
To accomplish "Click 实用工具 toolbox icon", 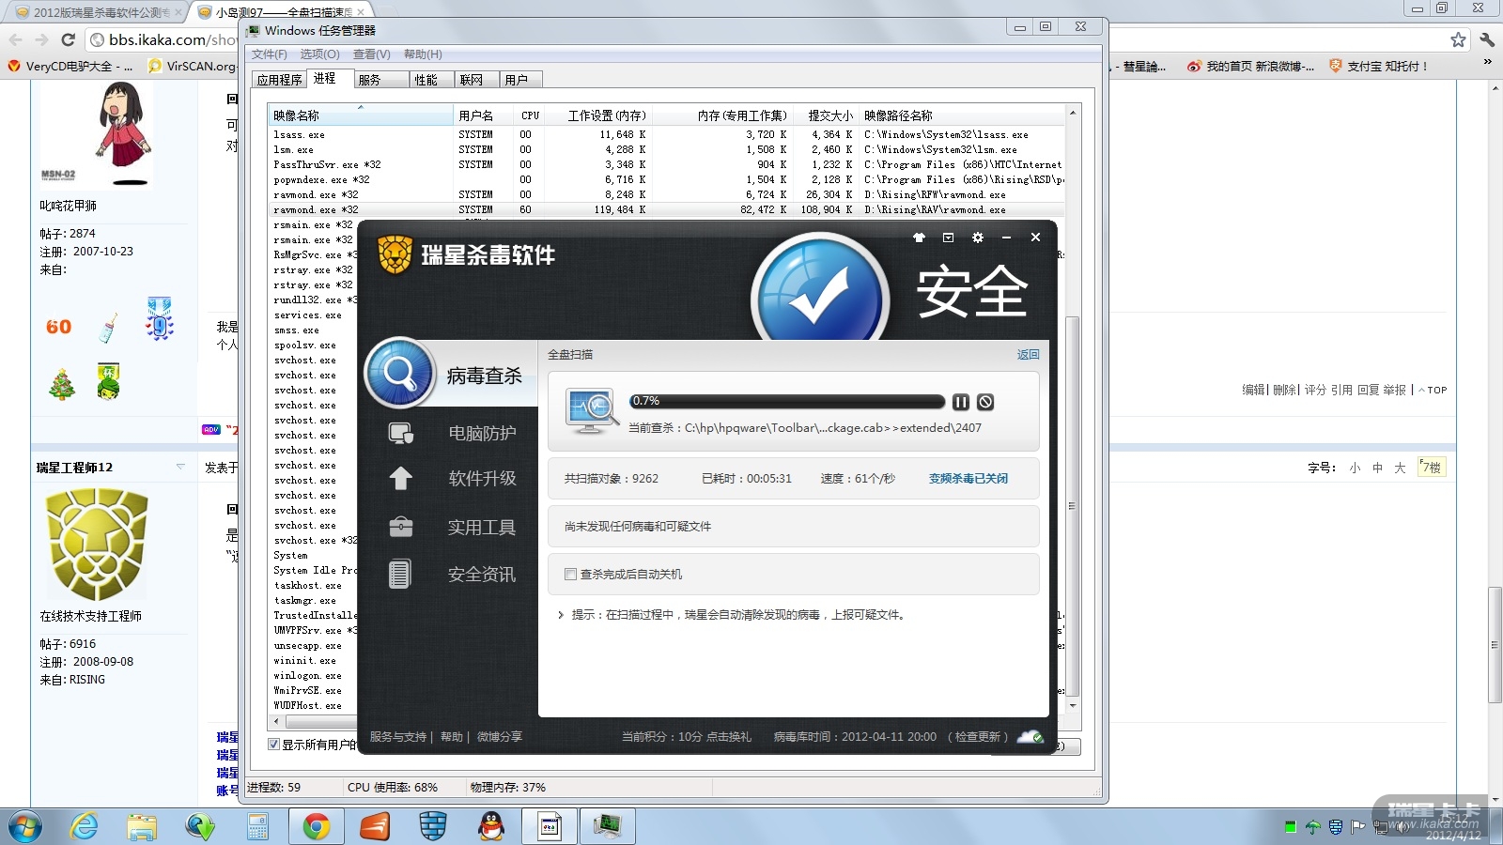I will 401,527.
